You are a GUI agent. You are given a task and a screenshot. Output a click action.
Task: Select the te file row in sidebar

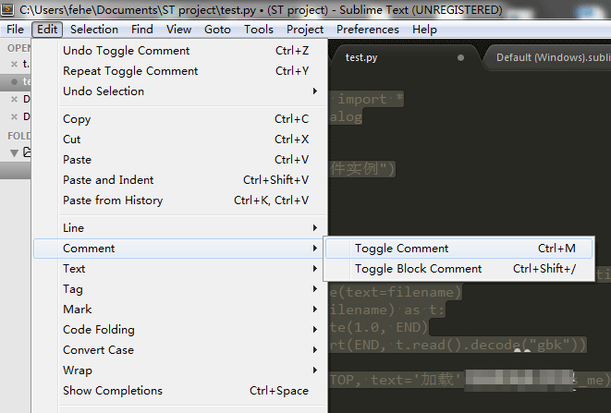16,81
